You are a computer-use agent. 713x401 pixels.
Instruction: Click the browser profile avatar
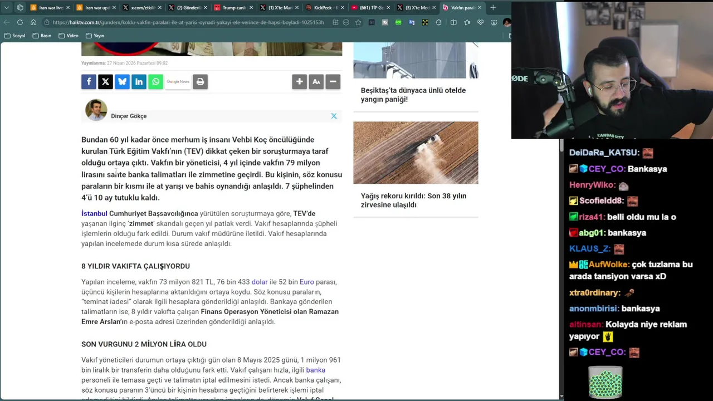coord(506,22)
